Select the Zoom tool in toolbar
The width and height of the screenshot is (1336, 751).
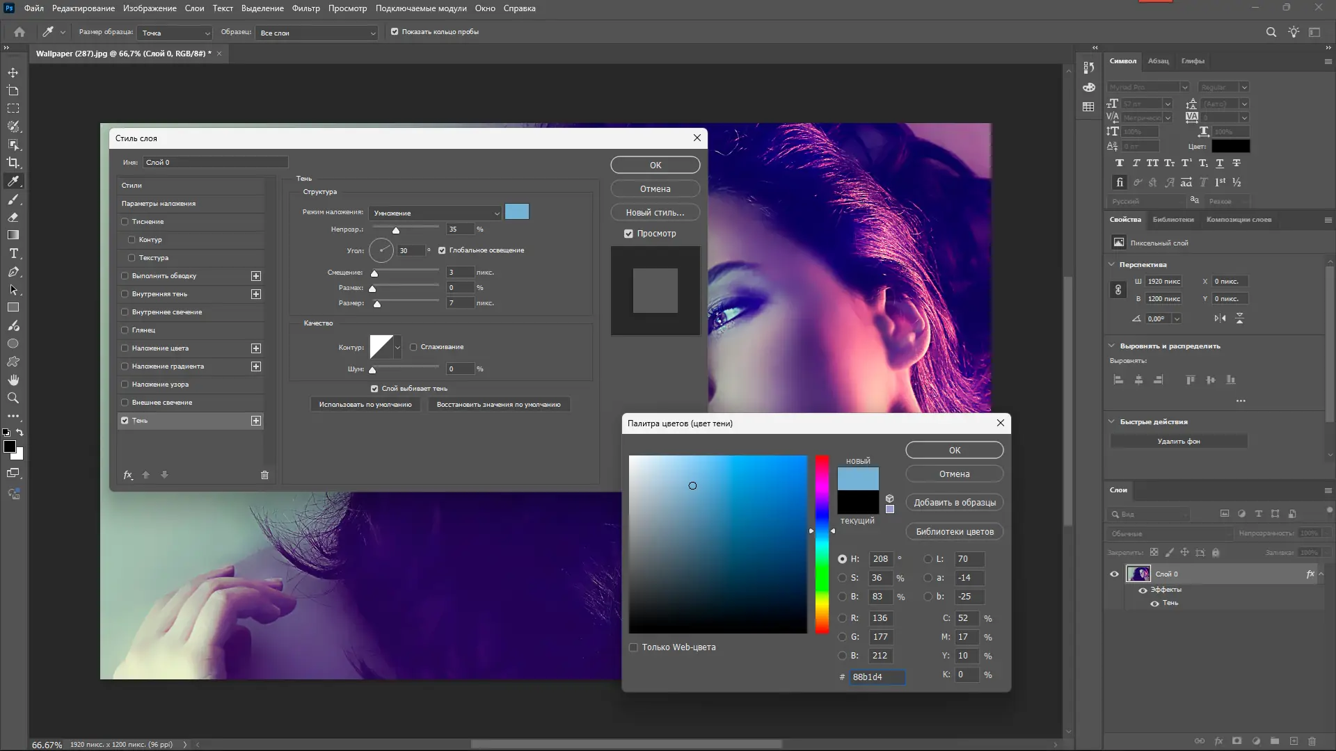pyautogui.click(x=13, y=398)
